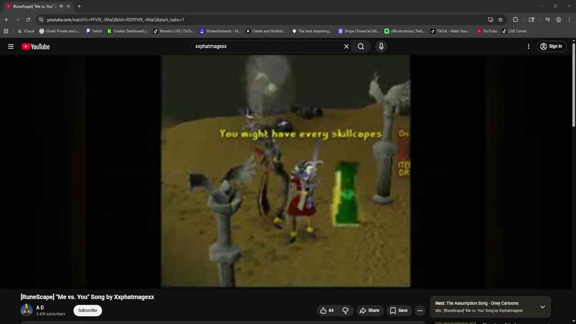The height and width of the screenshot is (324, 576).
Task: Close the RuneScape Me vs. You tab
Action: pos(68,6)
